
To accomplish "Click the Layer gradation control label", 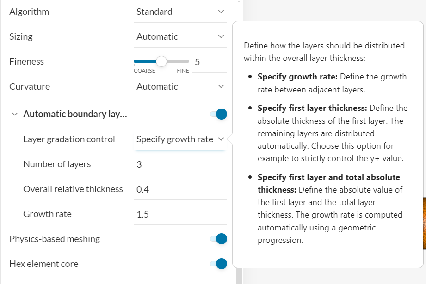I will coord(69,139).
